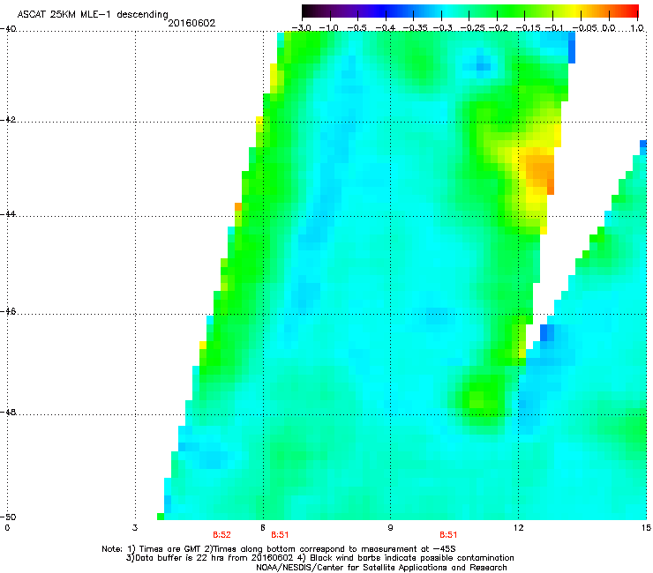Click the '-0.3' color bar label
The height and width of the screenshot is (573, 653).
(442, 28)
